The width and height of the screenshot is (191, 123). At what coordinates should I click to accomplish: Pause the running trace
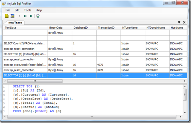(25, 16)
